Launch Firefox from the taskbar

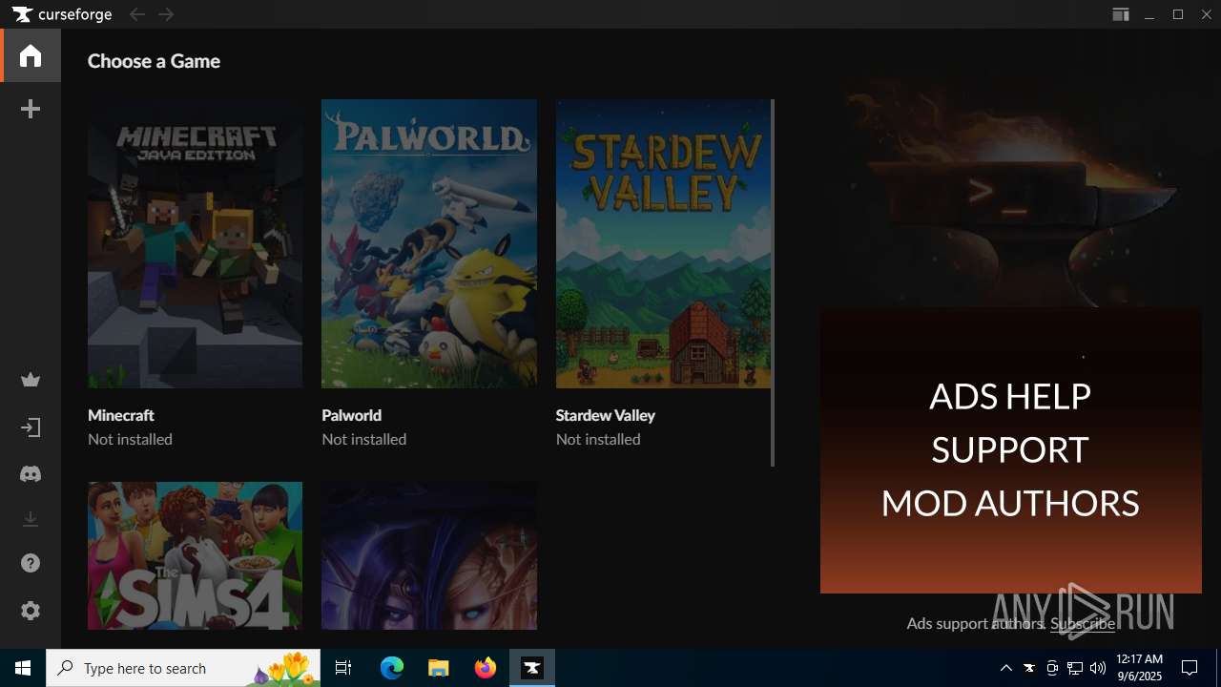tap(486, 668)
